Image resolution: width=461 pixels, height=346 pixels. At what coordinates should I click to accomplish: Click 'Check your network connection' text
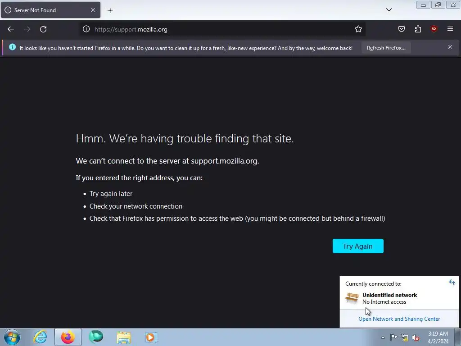tap(136, 206)
